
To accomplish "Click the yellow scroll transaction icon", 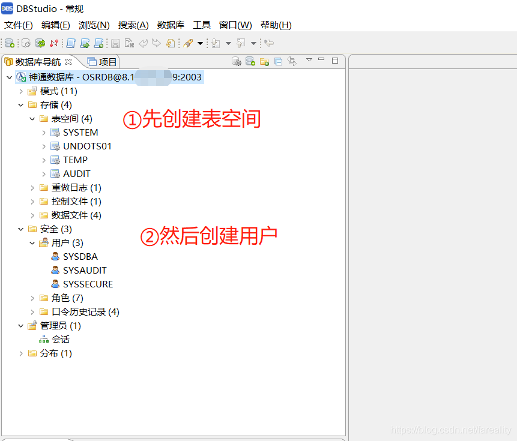I will pos(171,43).
